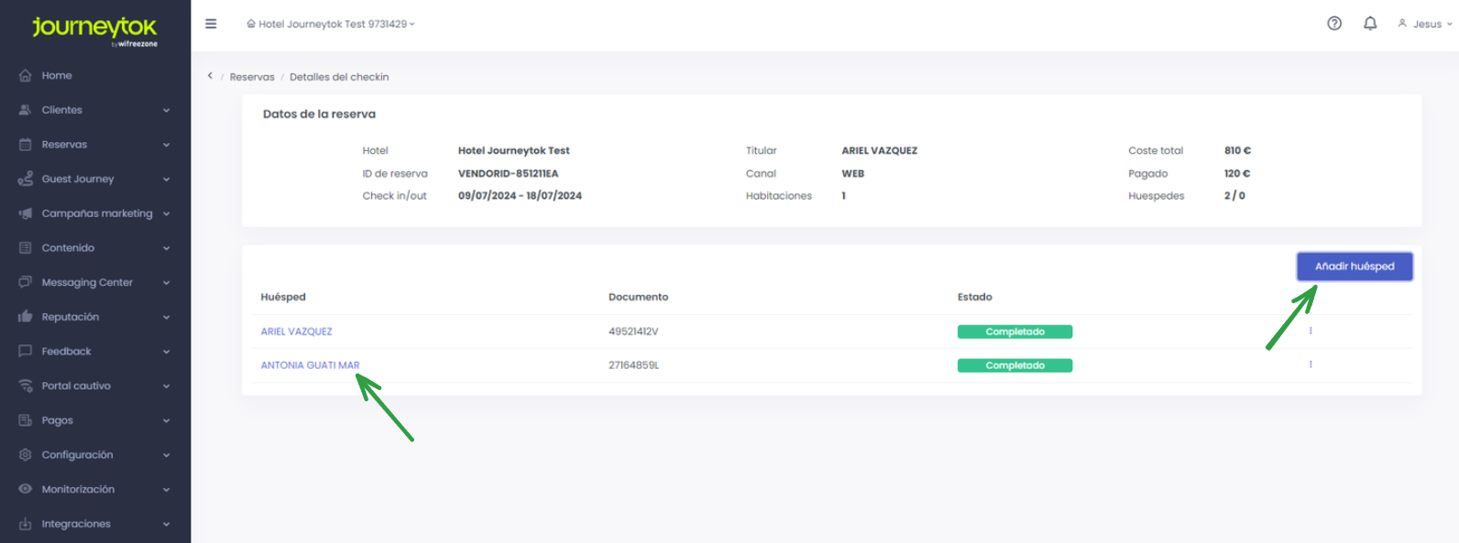Image resolution: width=1459 pixels, height=543 pixels.
Task: Click the Añadir huésped button
Action: tap(1354, 266)
